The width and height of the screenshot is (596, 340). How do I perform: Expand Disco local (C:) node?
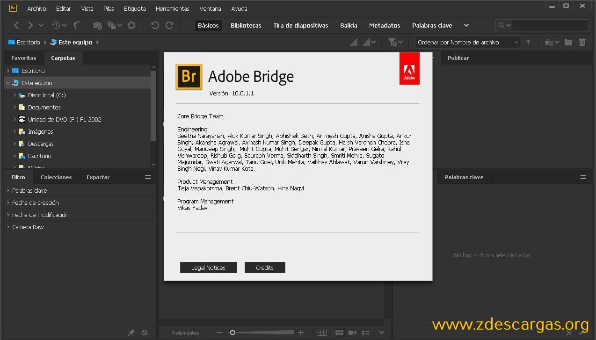[15, 95]
